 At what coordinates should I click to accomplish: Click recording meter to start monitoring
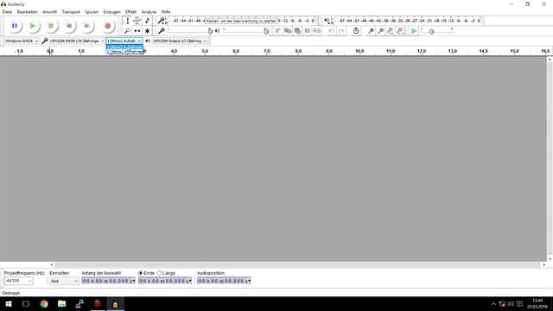tap(242, 21)
